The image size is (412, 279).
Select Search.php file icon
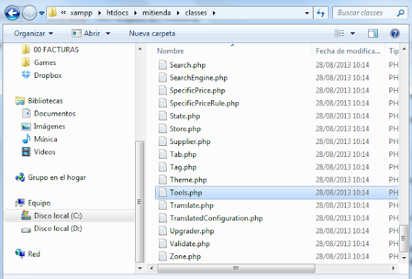click(163, 64)
